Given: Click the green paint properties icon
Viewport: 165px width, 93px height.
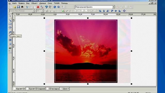Looking at the screenshot, I should [63, 11].
